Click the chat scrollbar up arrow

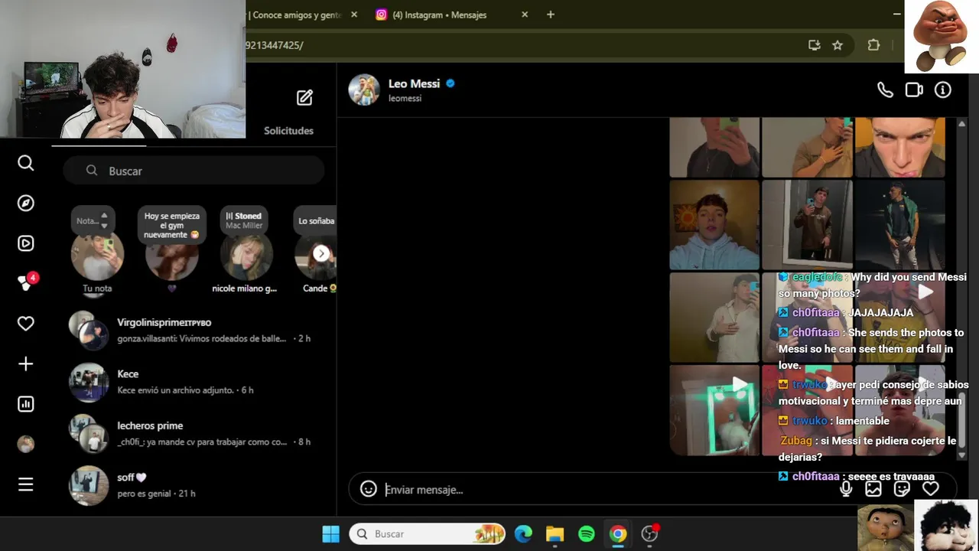point(961,124)
